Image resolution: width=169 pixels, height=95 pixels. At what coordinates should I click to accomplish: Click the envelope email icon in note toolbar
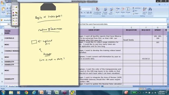(13, 18)
